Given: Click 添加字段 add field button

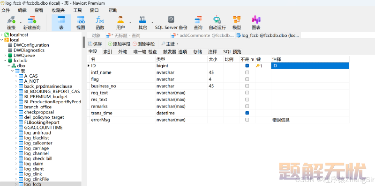Looking at the screenshot, I should point(119,44).
